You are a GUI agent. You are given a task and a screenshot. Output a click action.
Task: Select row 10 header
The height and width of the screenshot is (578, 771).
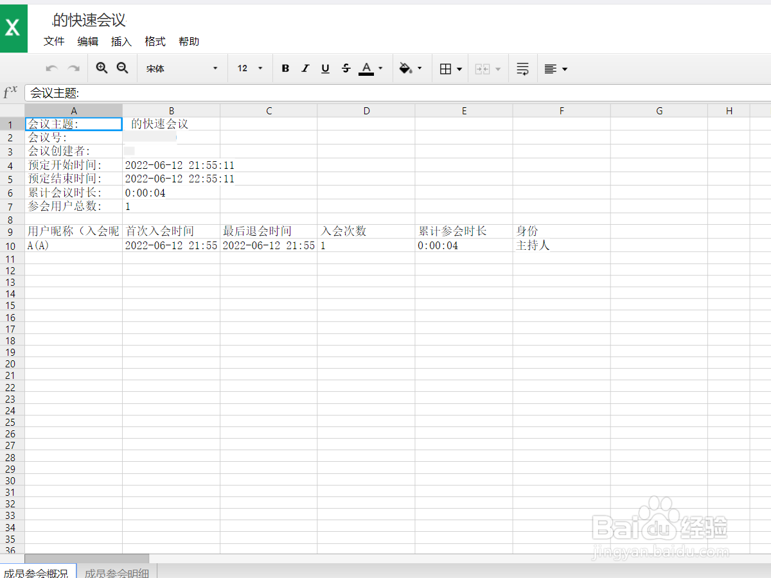[12, 246]
